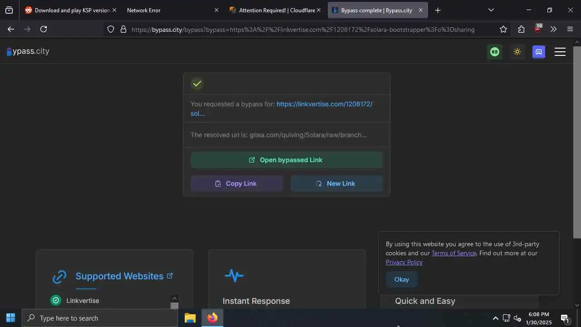Click the Instant Response pulse icon
Viewport: 581px width, 327px height.
pyautogui.click(x=234, y=276)
